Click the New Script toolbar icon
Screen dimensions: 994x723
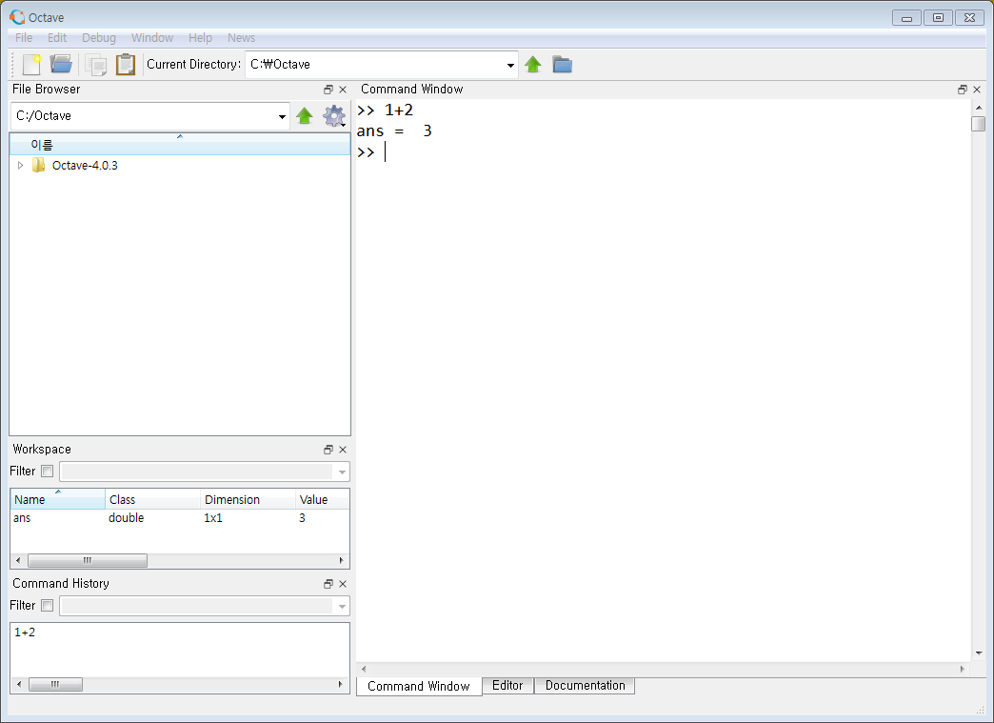31,64
